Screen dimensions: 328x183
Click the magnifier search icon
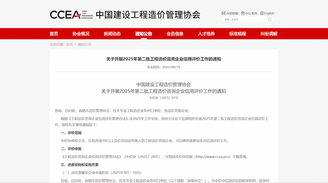coord(270,19)
